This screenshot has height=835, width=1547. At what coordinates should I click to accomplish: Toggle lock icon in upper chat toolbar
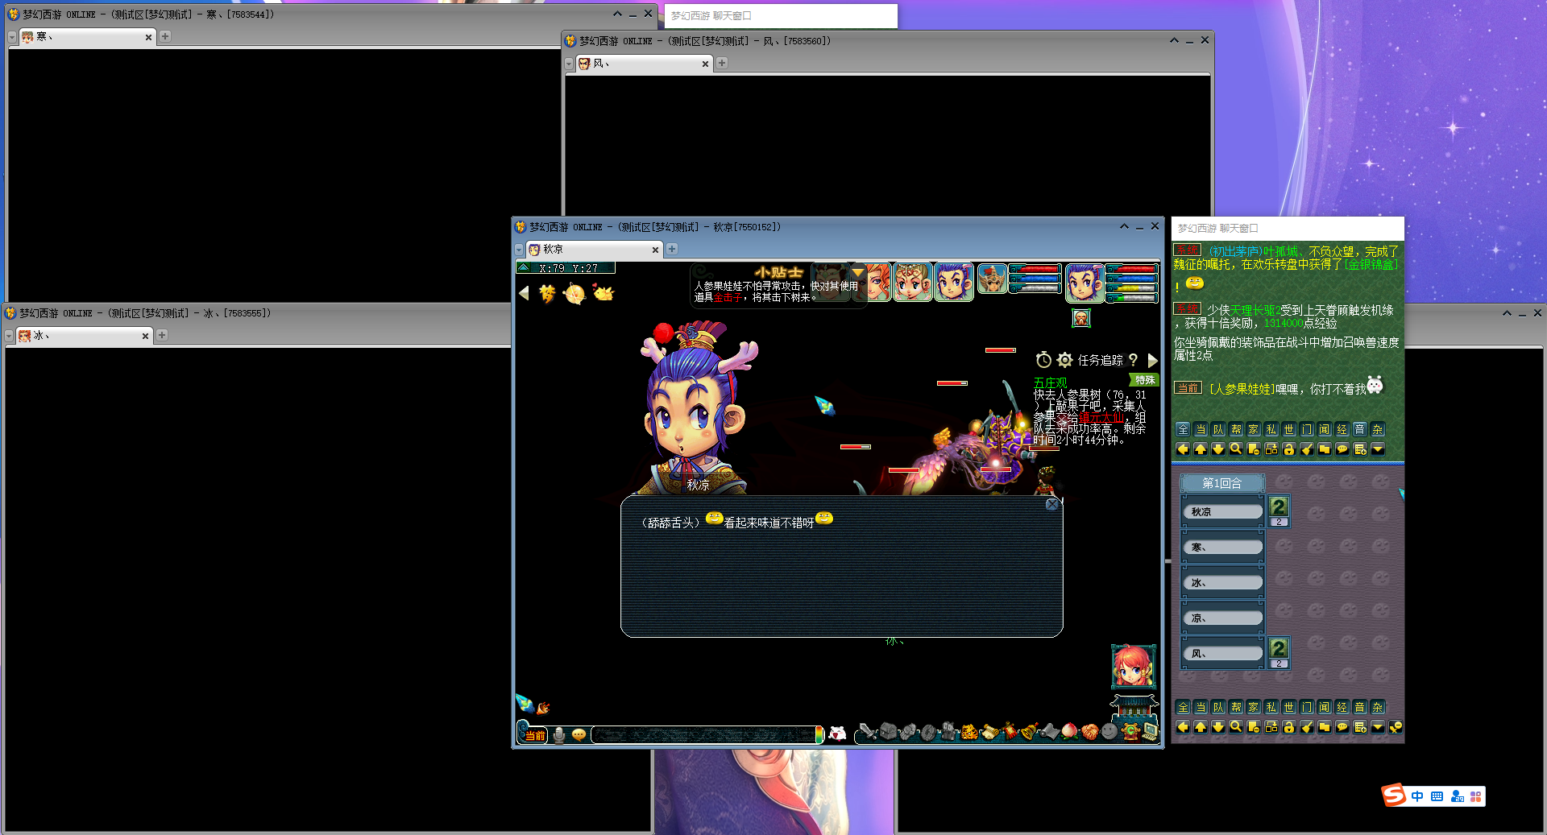click(1289, 449)
